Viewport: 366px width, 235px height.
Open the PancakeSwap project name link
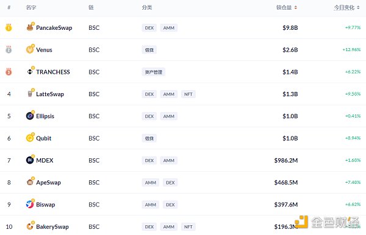click(x=54, y=28)
